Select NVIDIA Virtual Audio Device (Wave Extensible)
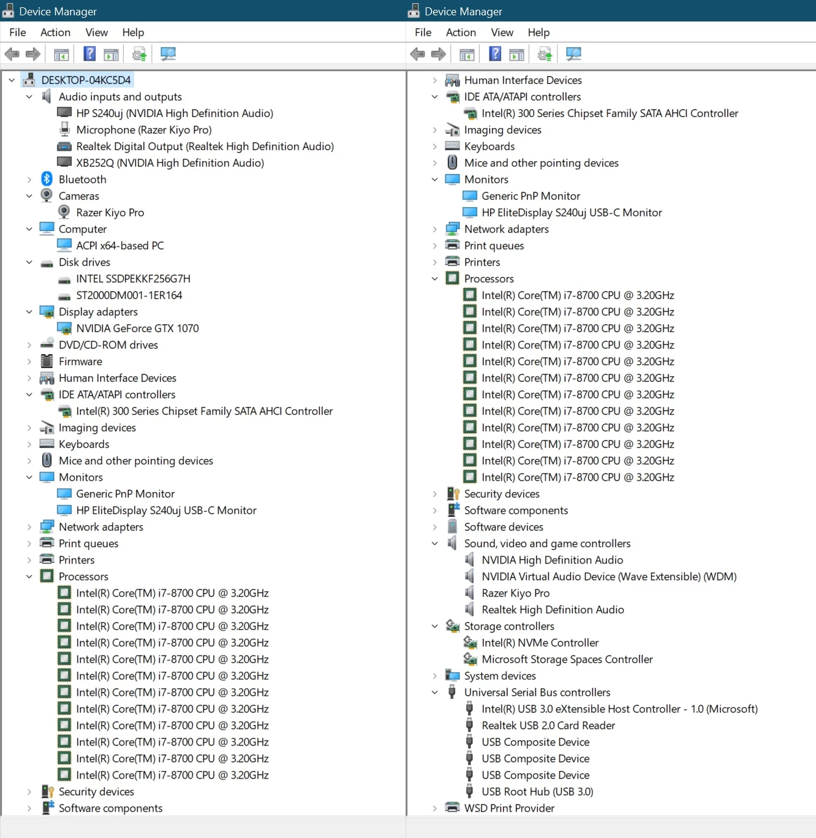 608,576
